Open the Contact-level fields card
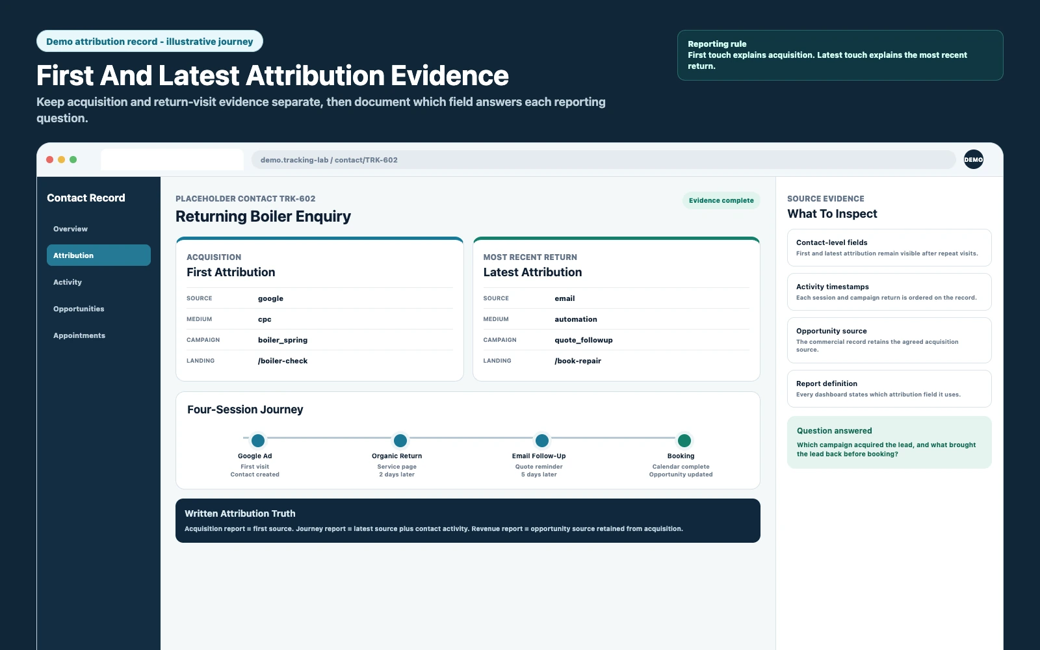Screen dimensions: 1040x650 click(x=889, y=248)
